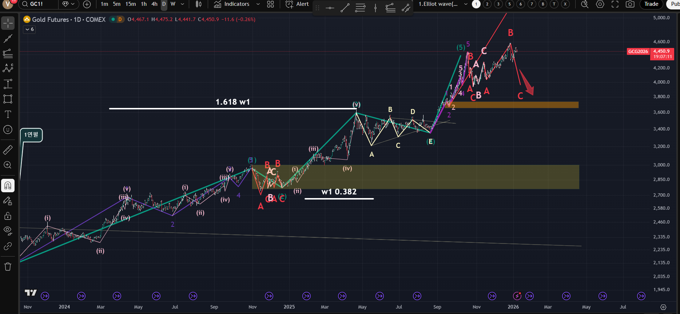This screenshot has width=680, height=314.
Task: Open the Elliot wave layout dropdown
Action: click(x=466, y=4)
